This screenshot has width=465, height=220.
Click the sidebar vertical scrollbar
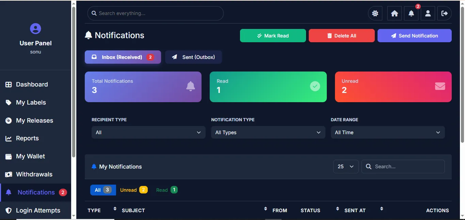(x=74, y=82)
